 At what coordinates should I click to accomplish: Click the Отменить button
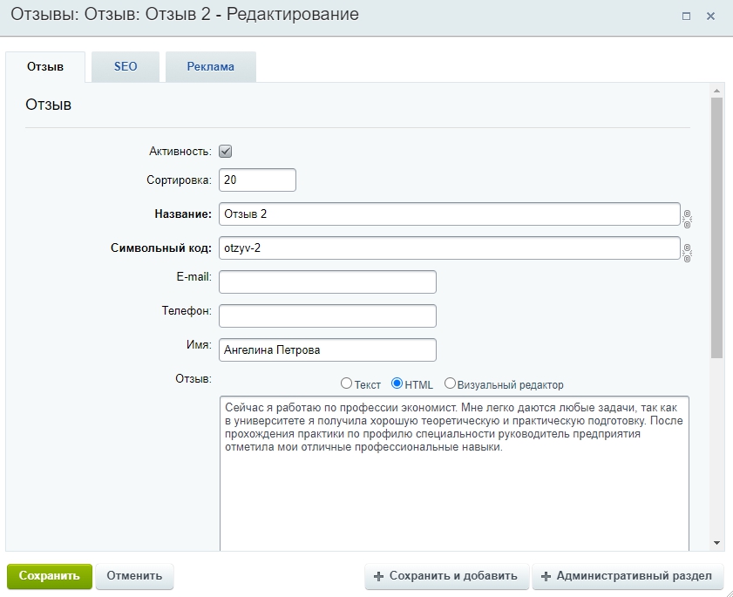[x=134, y=576]
